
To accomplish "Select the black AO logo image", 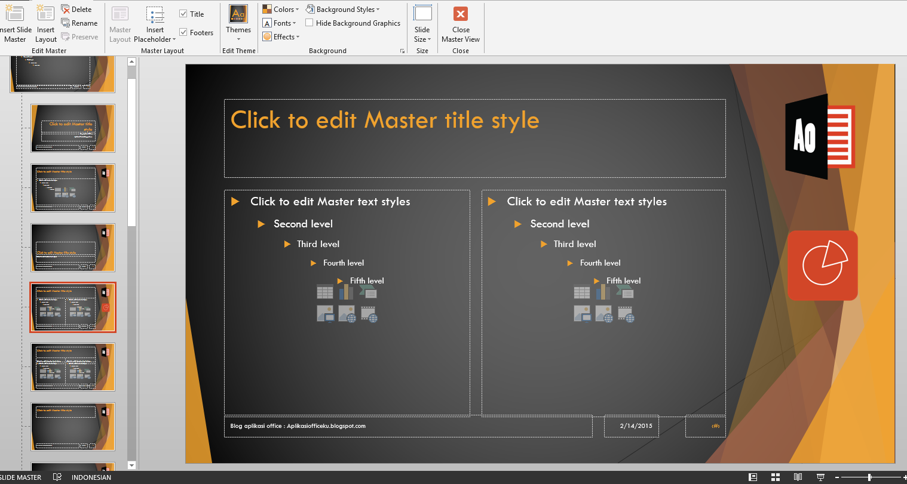I will point(820,137).
